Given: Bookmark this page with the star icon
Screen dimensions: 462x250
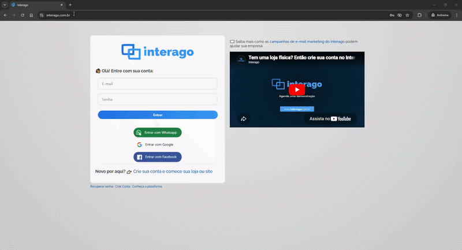Looking at the screenshot, I should point(407,15).
